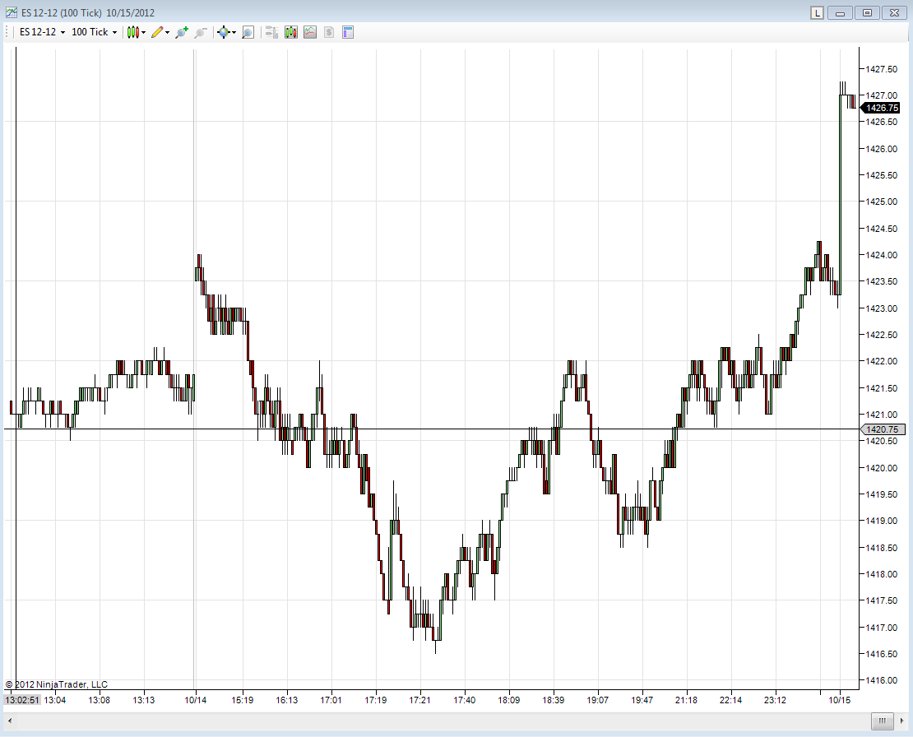Open the indicators chart icon
The height and width of the screenshot is (737, 913).
pos(310,33)
